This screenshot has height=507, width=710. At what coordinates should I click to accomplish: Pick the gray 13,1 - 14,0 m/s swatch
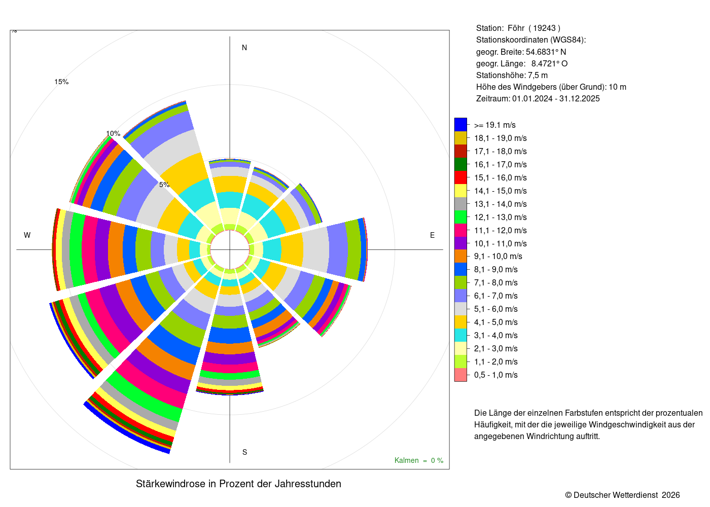(460, 204)
